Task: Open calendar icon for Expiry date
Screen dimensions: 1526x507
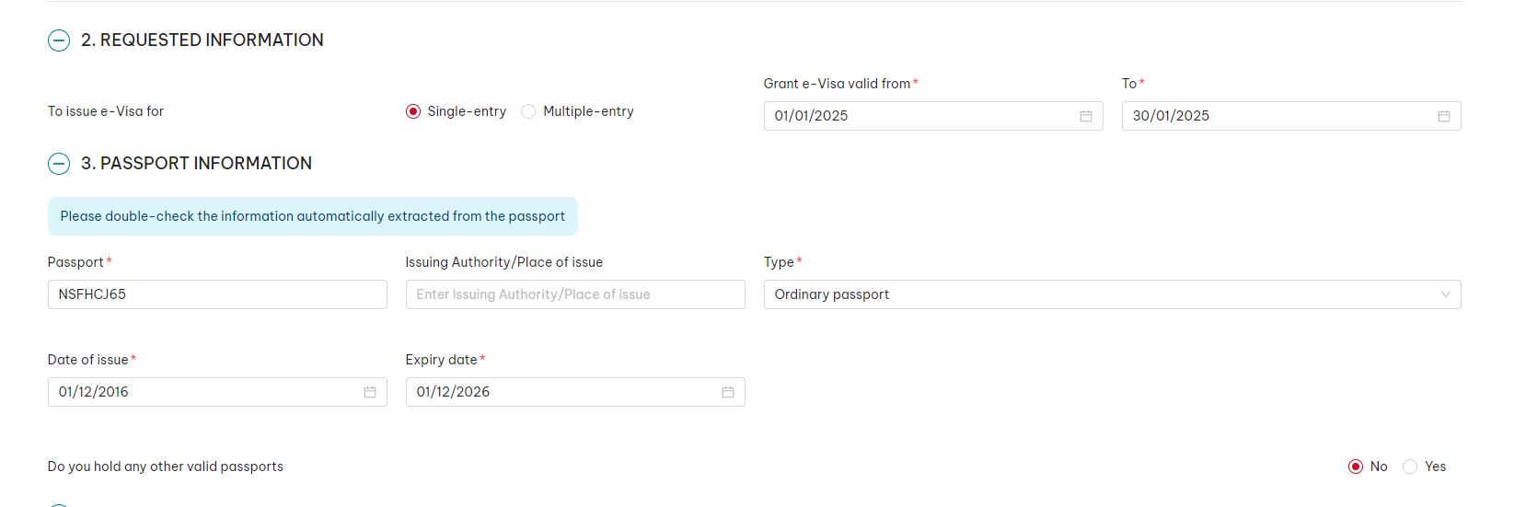Action: [727, 392]
